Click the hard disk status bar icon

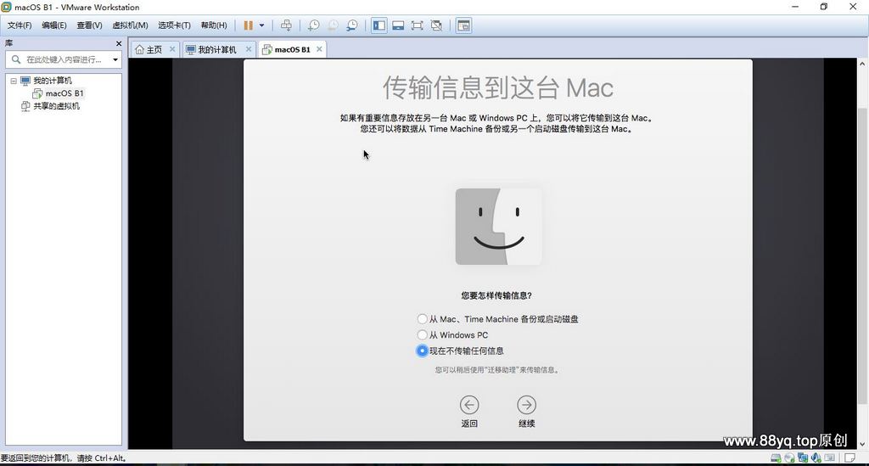[776, 458]
